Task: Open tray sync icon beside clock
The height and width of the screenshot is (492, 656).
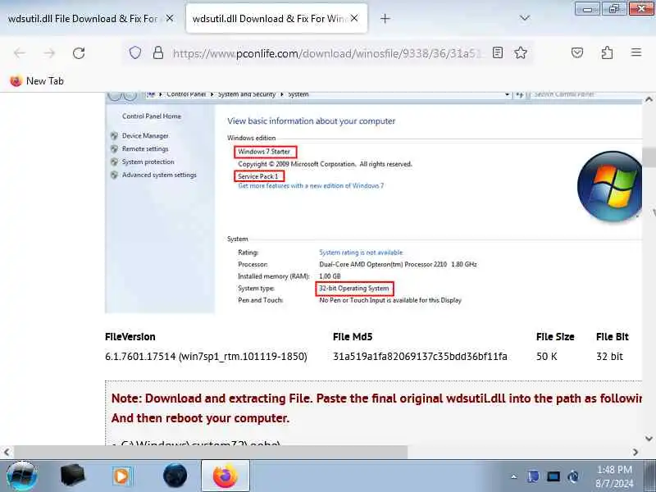Action: click(573, 476)
